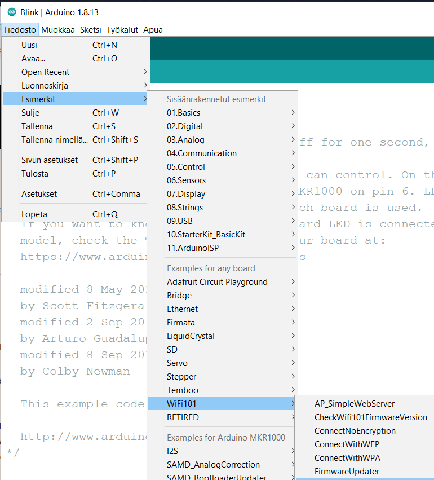The width and height of the screenshot is (434, 480).
Task: Open the 08.Strings submenu
Action: pyautogui.click(x=222, y=207)
